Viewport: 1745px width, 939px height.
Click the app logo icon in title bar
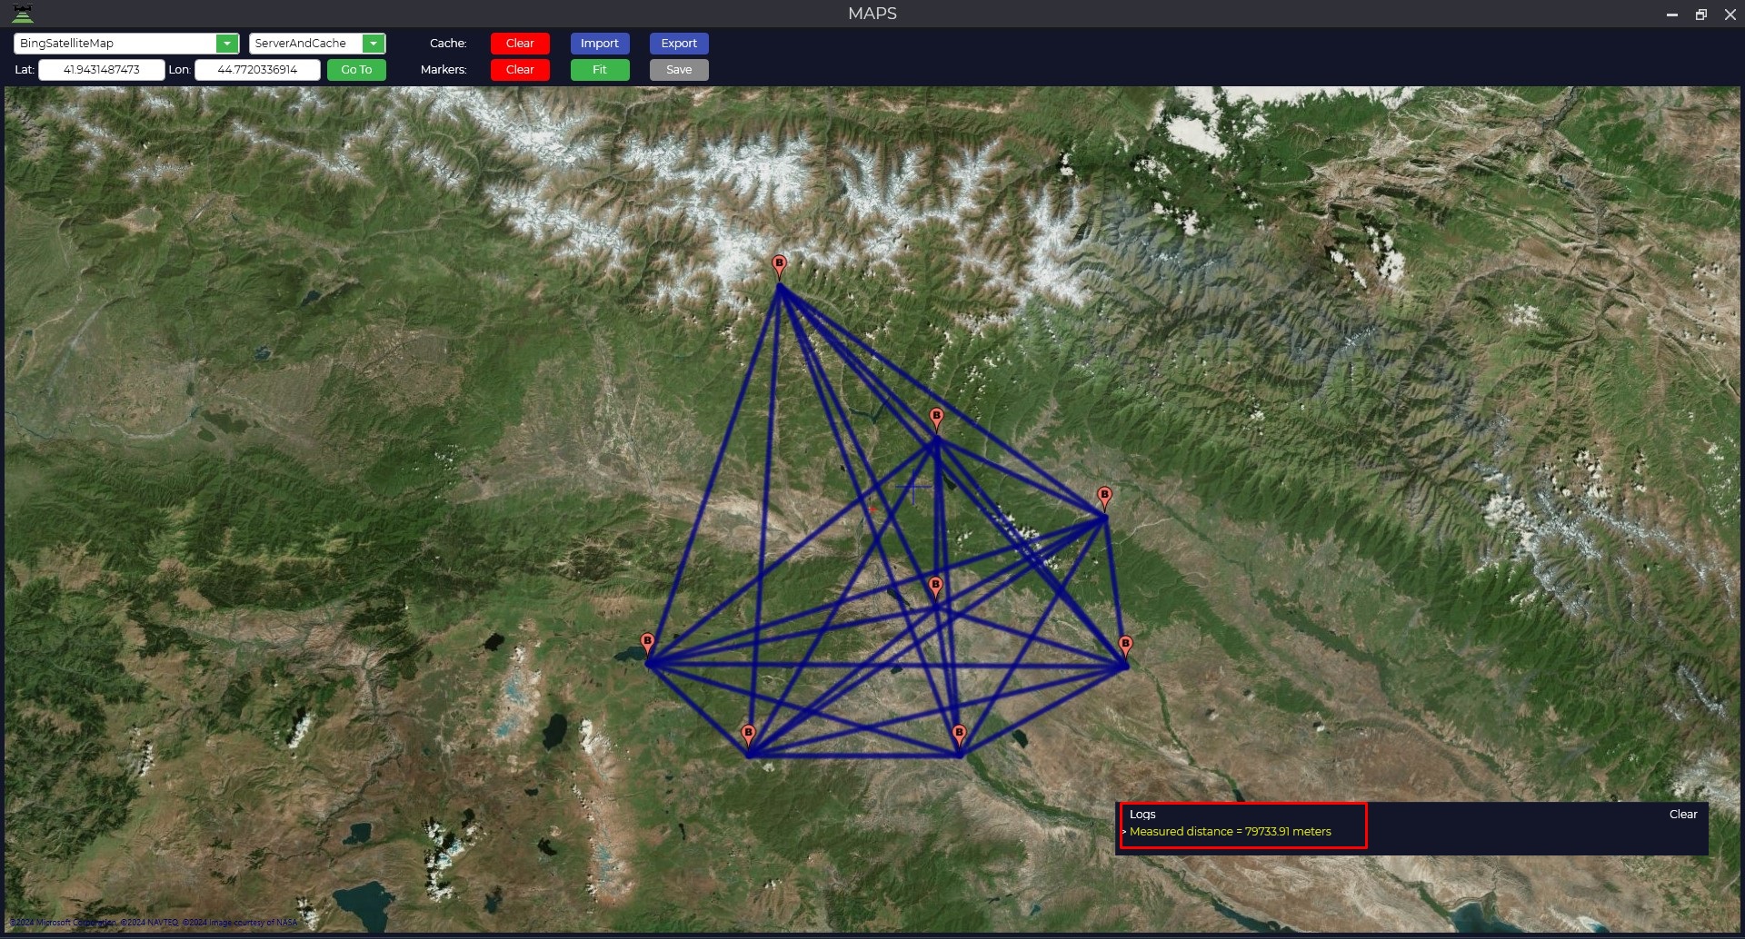[23, 14]
